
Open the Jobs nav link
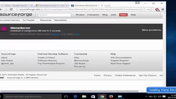pos(113,15)
